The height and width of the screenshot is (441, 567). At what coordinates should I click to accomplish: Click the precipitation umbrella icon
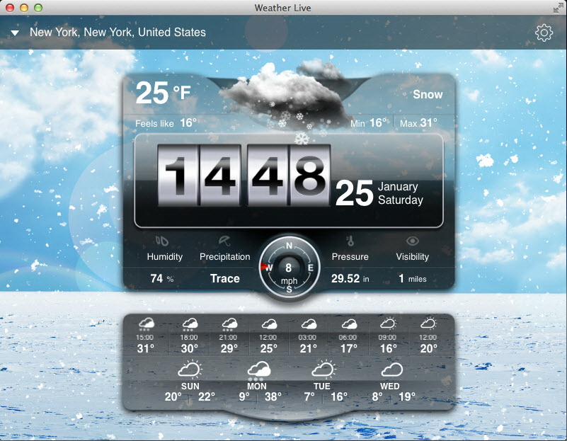[x=224, y=241]
